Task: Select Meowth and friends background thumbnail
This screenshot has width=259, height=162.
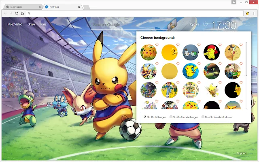Action: [233, 71]
